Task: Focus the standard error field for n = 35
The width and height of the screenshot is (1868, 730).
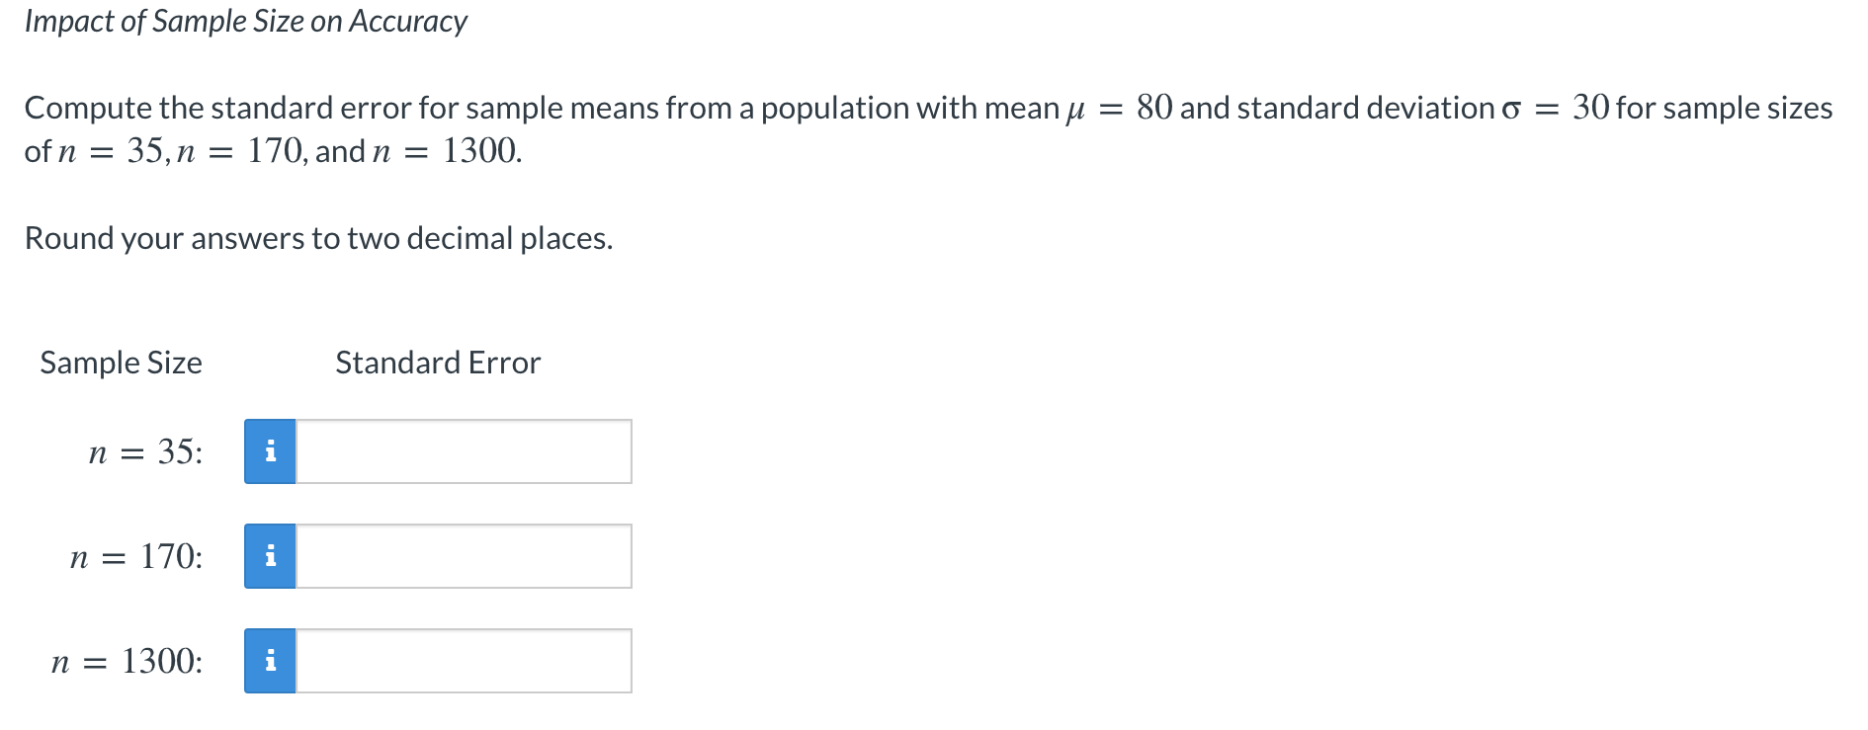Action: pyautogui.click(x=464, y=451)
